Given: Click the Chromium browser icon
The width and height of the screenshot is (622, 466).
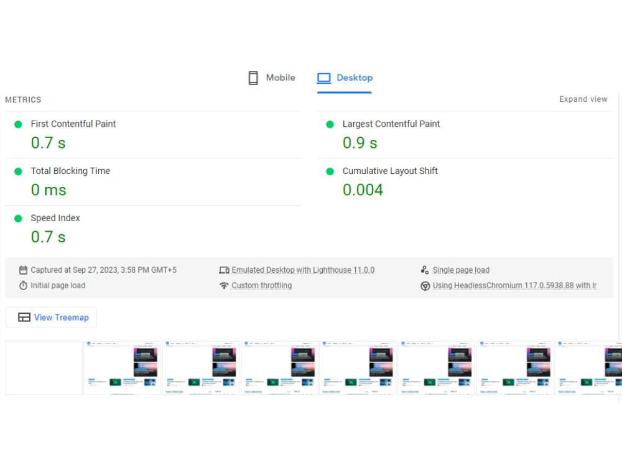Looking at the screenshot, I should pos(425,286).
